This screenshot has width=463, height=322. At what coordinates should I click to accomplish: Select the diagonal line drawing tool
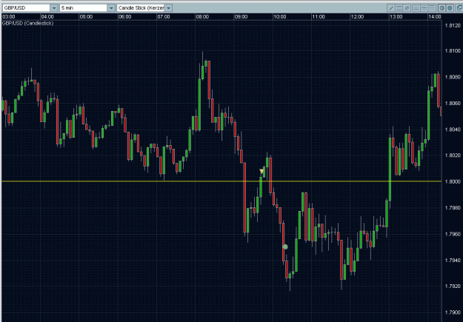coord(391,8)
